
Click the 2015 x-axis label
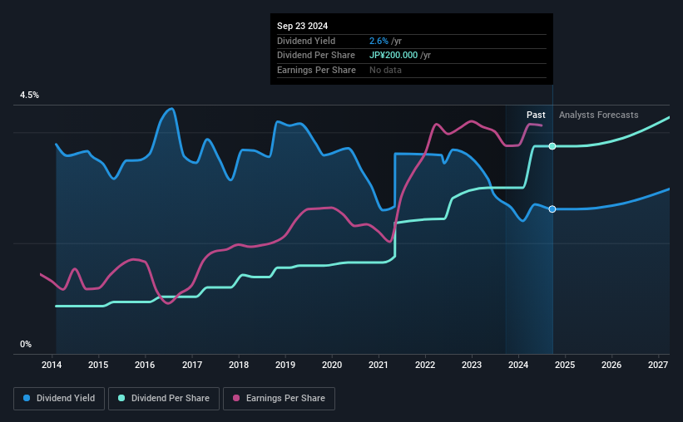pos(98,365)
